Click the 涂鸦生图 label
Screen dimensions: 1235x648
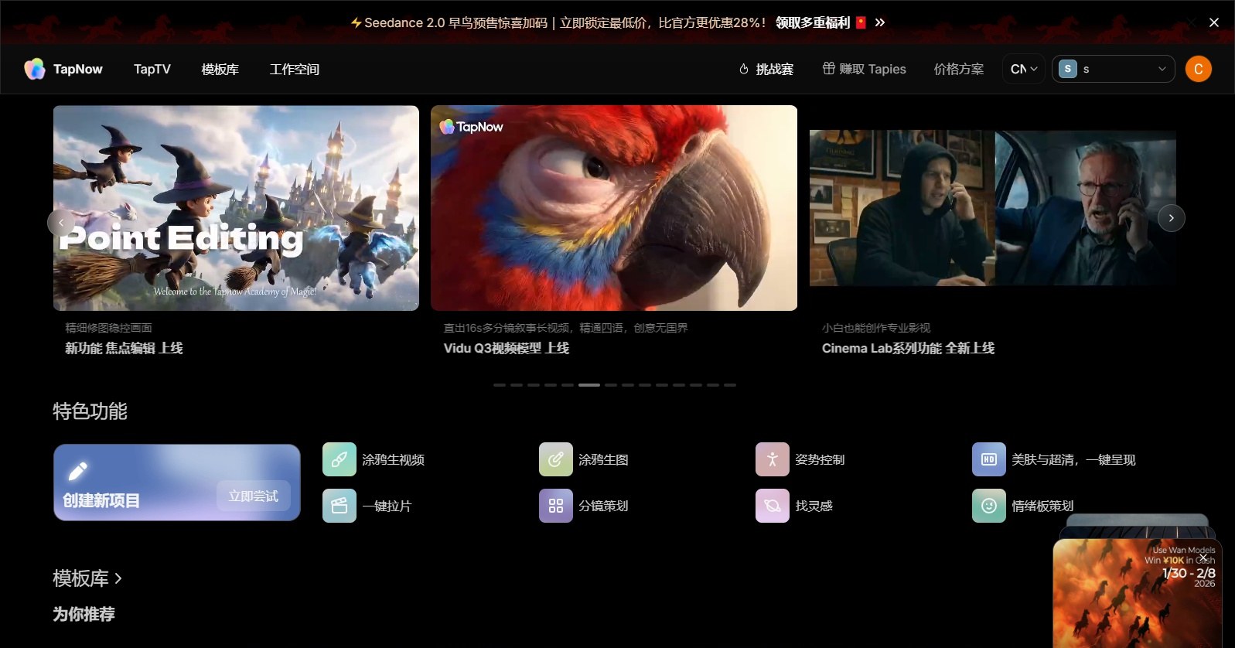(x=604, y=459)
